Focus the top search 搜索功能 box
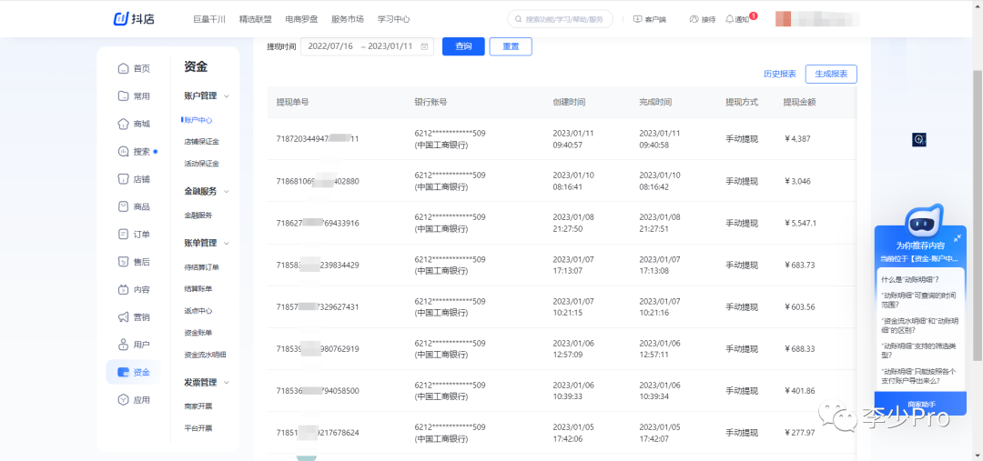Screen dimensions: 983x461 [560, 19]
